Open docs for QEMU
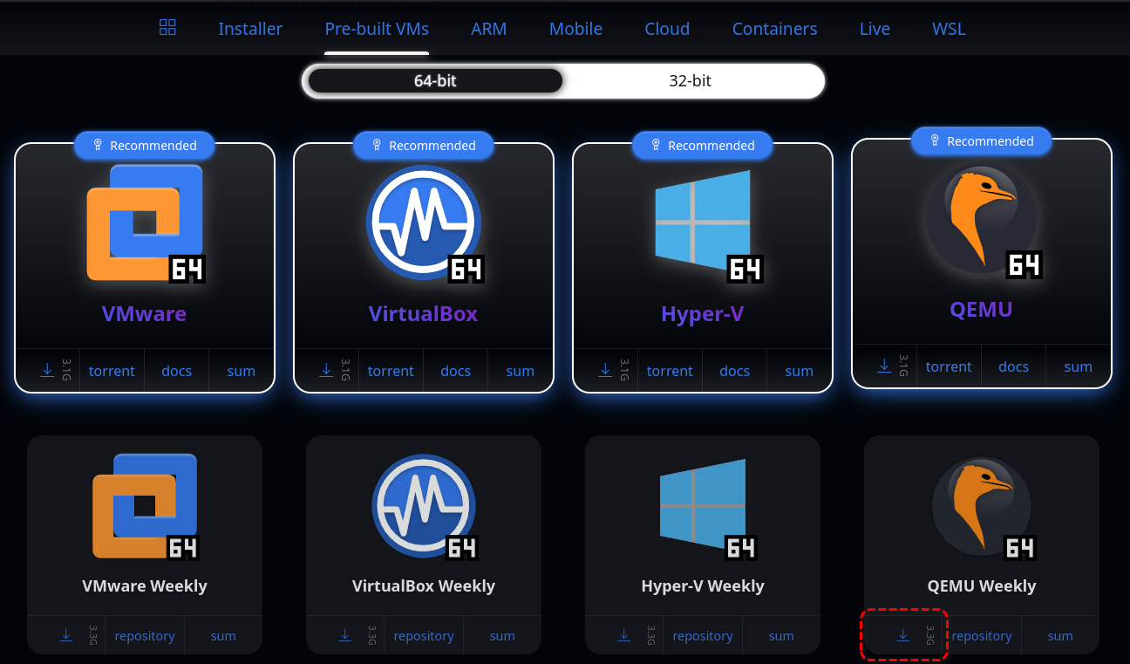 click(1013, 366)
